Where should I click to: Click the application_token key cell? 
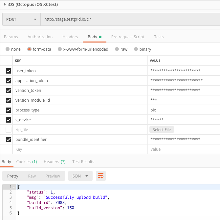[80, 81]
